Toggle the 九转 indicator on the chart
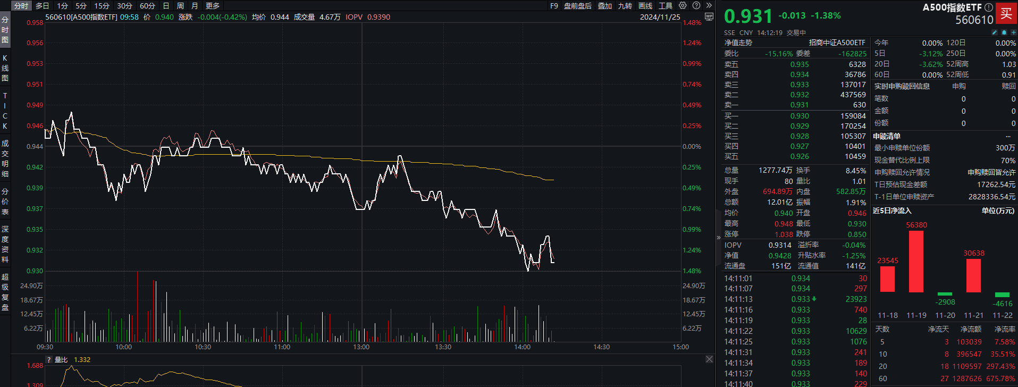The image size is (1018, 387). pyautogui.click(x=625, y=6)
